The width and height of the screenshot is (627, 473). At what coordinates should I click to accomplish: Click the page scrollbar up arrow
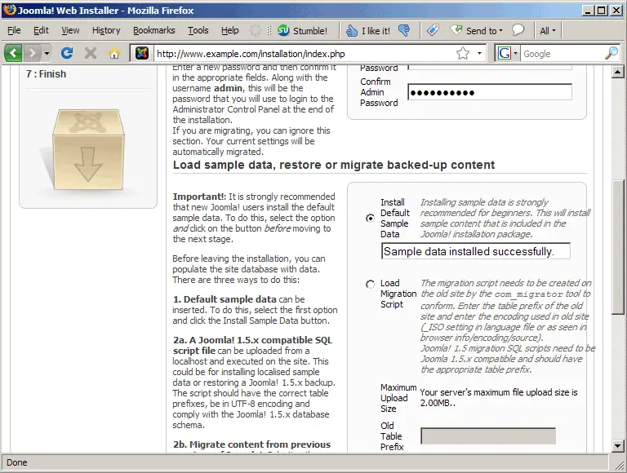coord(618,73)
